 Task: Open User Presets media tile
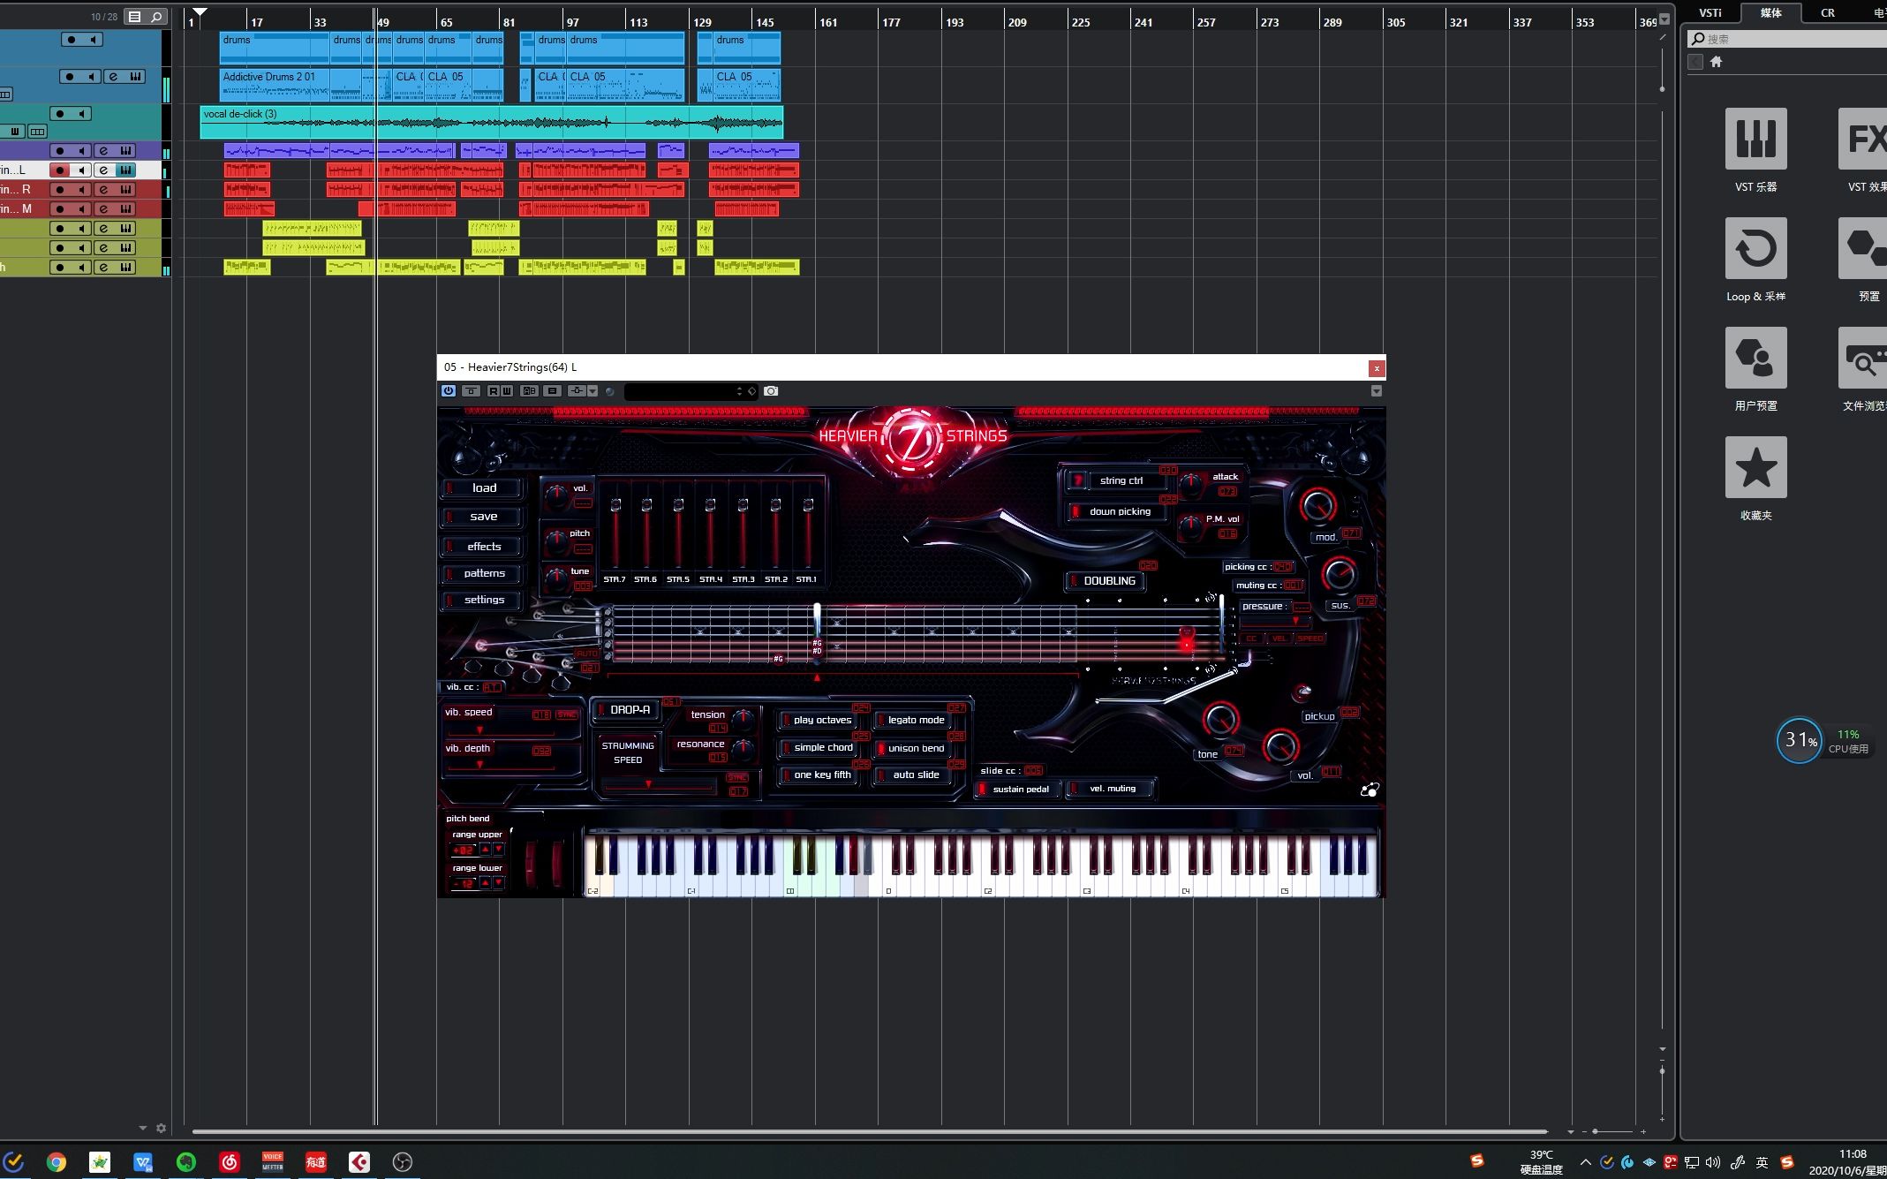[1755, 359]
